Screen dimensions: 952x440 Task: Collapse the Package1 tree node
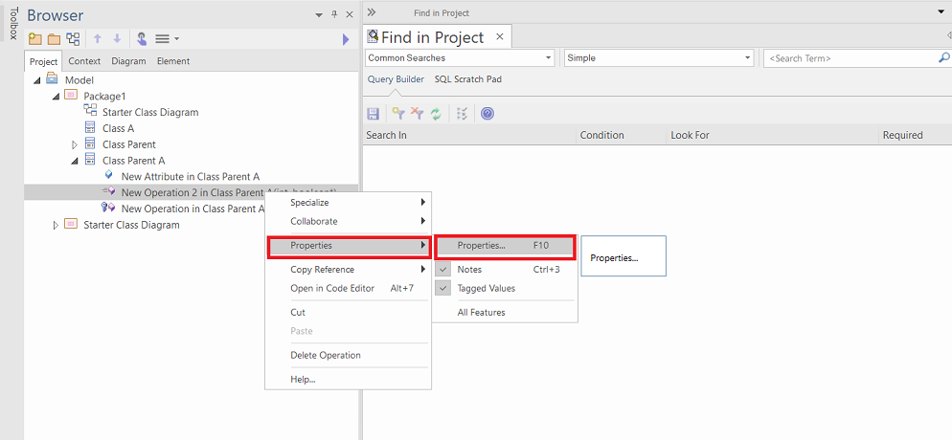(56, 97)
